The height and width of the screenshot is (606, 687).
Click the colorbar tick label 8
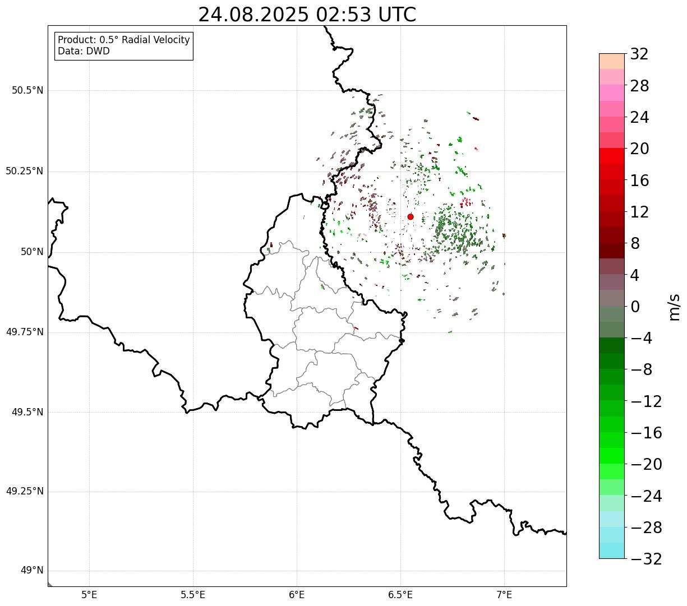tap(635, 243)
